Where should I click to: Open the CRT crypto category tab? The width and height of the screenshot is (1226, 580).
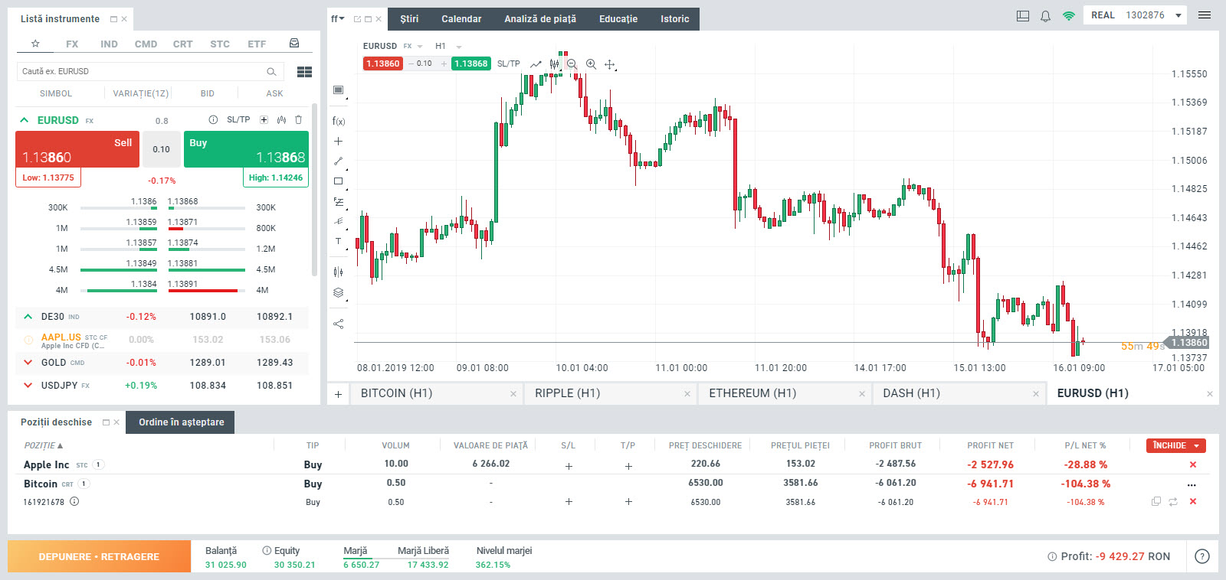click(x=182, y=44)
